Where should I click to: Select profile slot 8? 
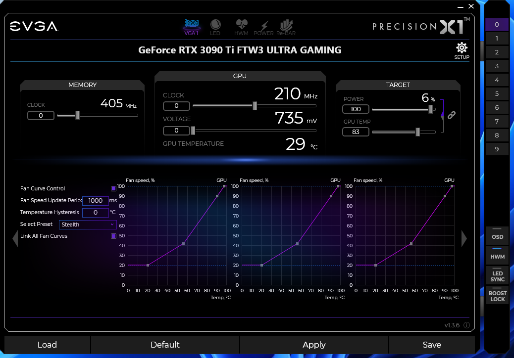pyautogui.click(x=497, y=135)
